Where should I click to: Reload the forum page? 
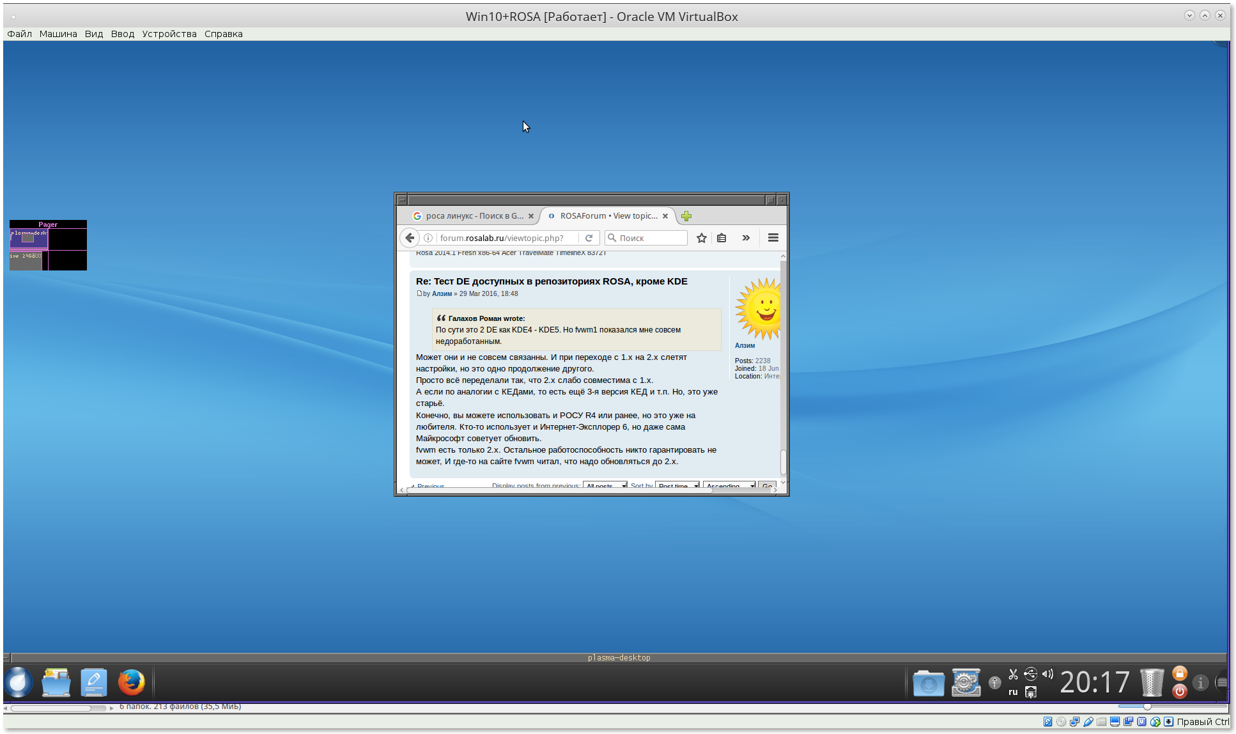589,238
